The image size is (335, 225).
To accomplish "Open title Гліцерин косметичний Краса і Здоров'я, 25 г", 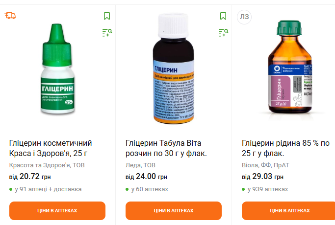I will [51, 148].
